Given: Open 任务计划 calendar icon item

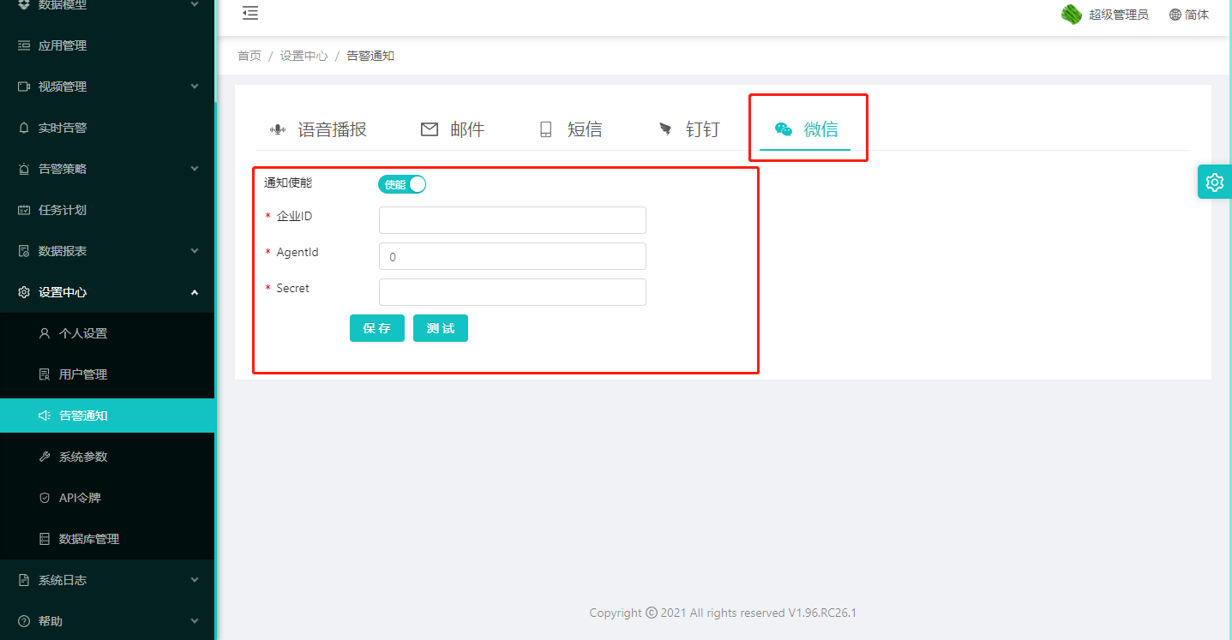Looking at the screenshot, I should tap(24, 210).
